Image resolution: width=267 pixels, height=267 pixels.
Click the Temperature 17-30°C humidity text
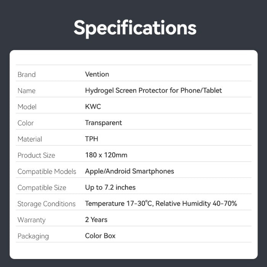[161, 203]
